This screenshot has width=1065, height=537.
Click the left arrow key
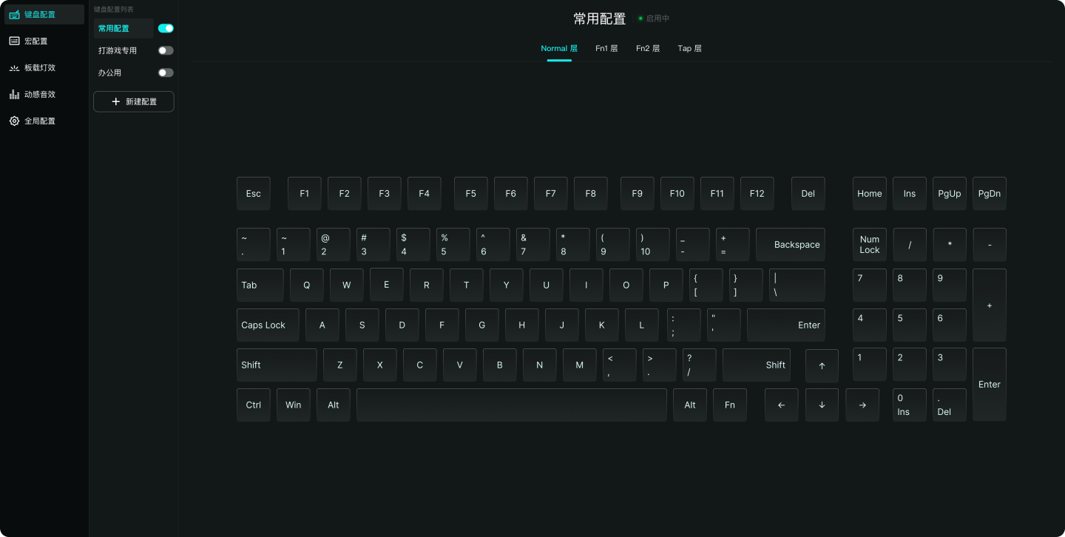point(782,405)
